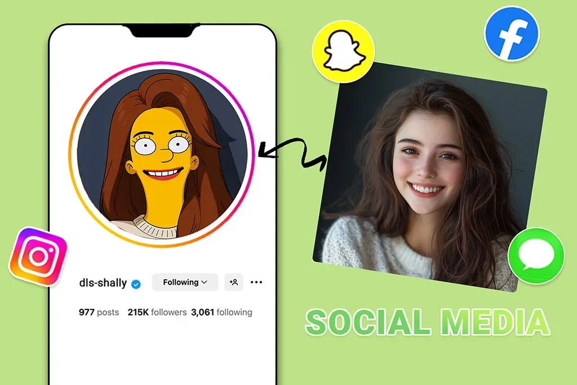
Task: Click the Instagram logo icon
Action: (38, 256)
